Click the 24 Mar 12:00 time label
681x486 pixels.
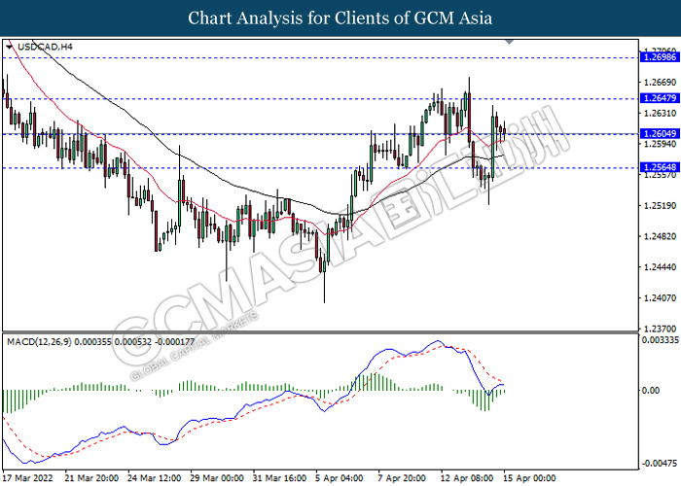click(x=154, y=478)
